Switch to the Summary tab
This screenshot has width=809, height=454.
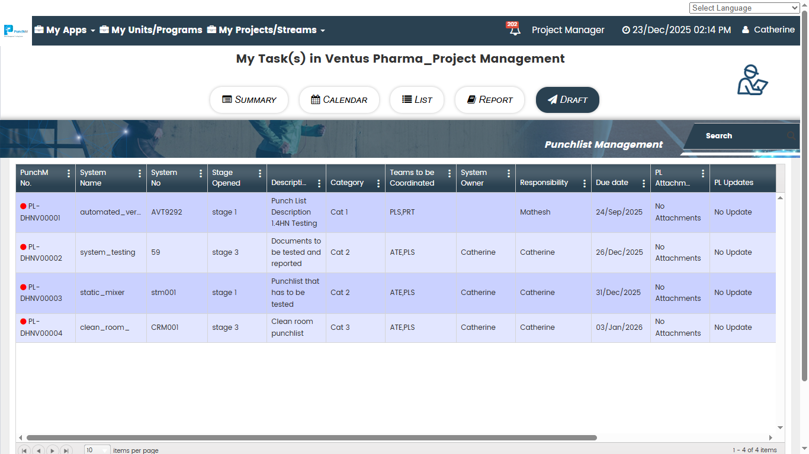(x=249, y=100)
